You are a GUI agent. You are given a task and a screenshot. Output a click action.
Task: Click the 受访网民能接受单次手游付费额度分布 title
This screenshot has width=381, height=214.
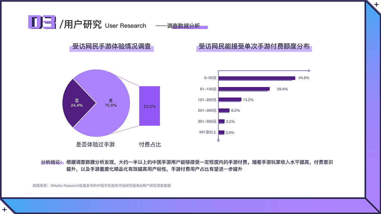click(x=254, y=47)
